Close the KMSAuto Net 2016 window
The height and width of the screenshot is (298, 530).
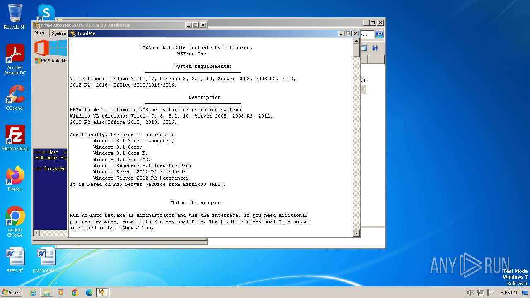pyautogui.click(x=203, y=25)
